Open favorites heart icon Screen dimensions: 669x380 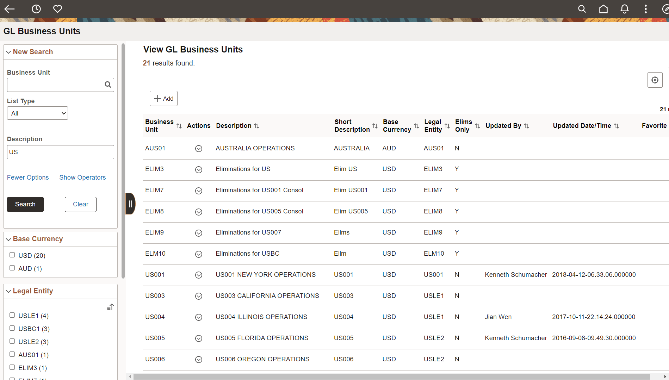click(57, 9)
